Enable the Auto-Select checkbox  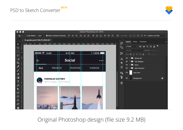[26, 36]
